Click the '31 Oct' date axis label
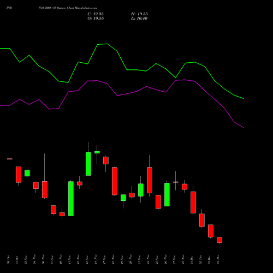The width and height of the screenshot is (273, 273). coord(17,260)
